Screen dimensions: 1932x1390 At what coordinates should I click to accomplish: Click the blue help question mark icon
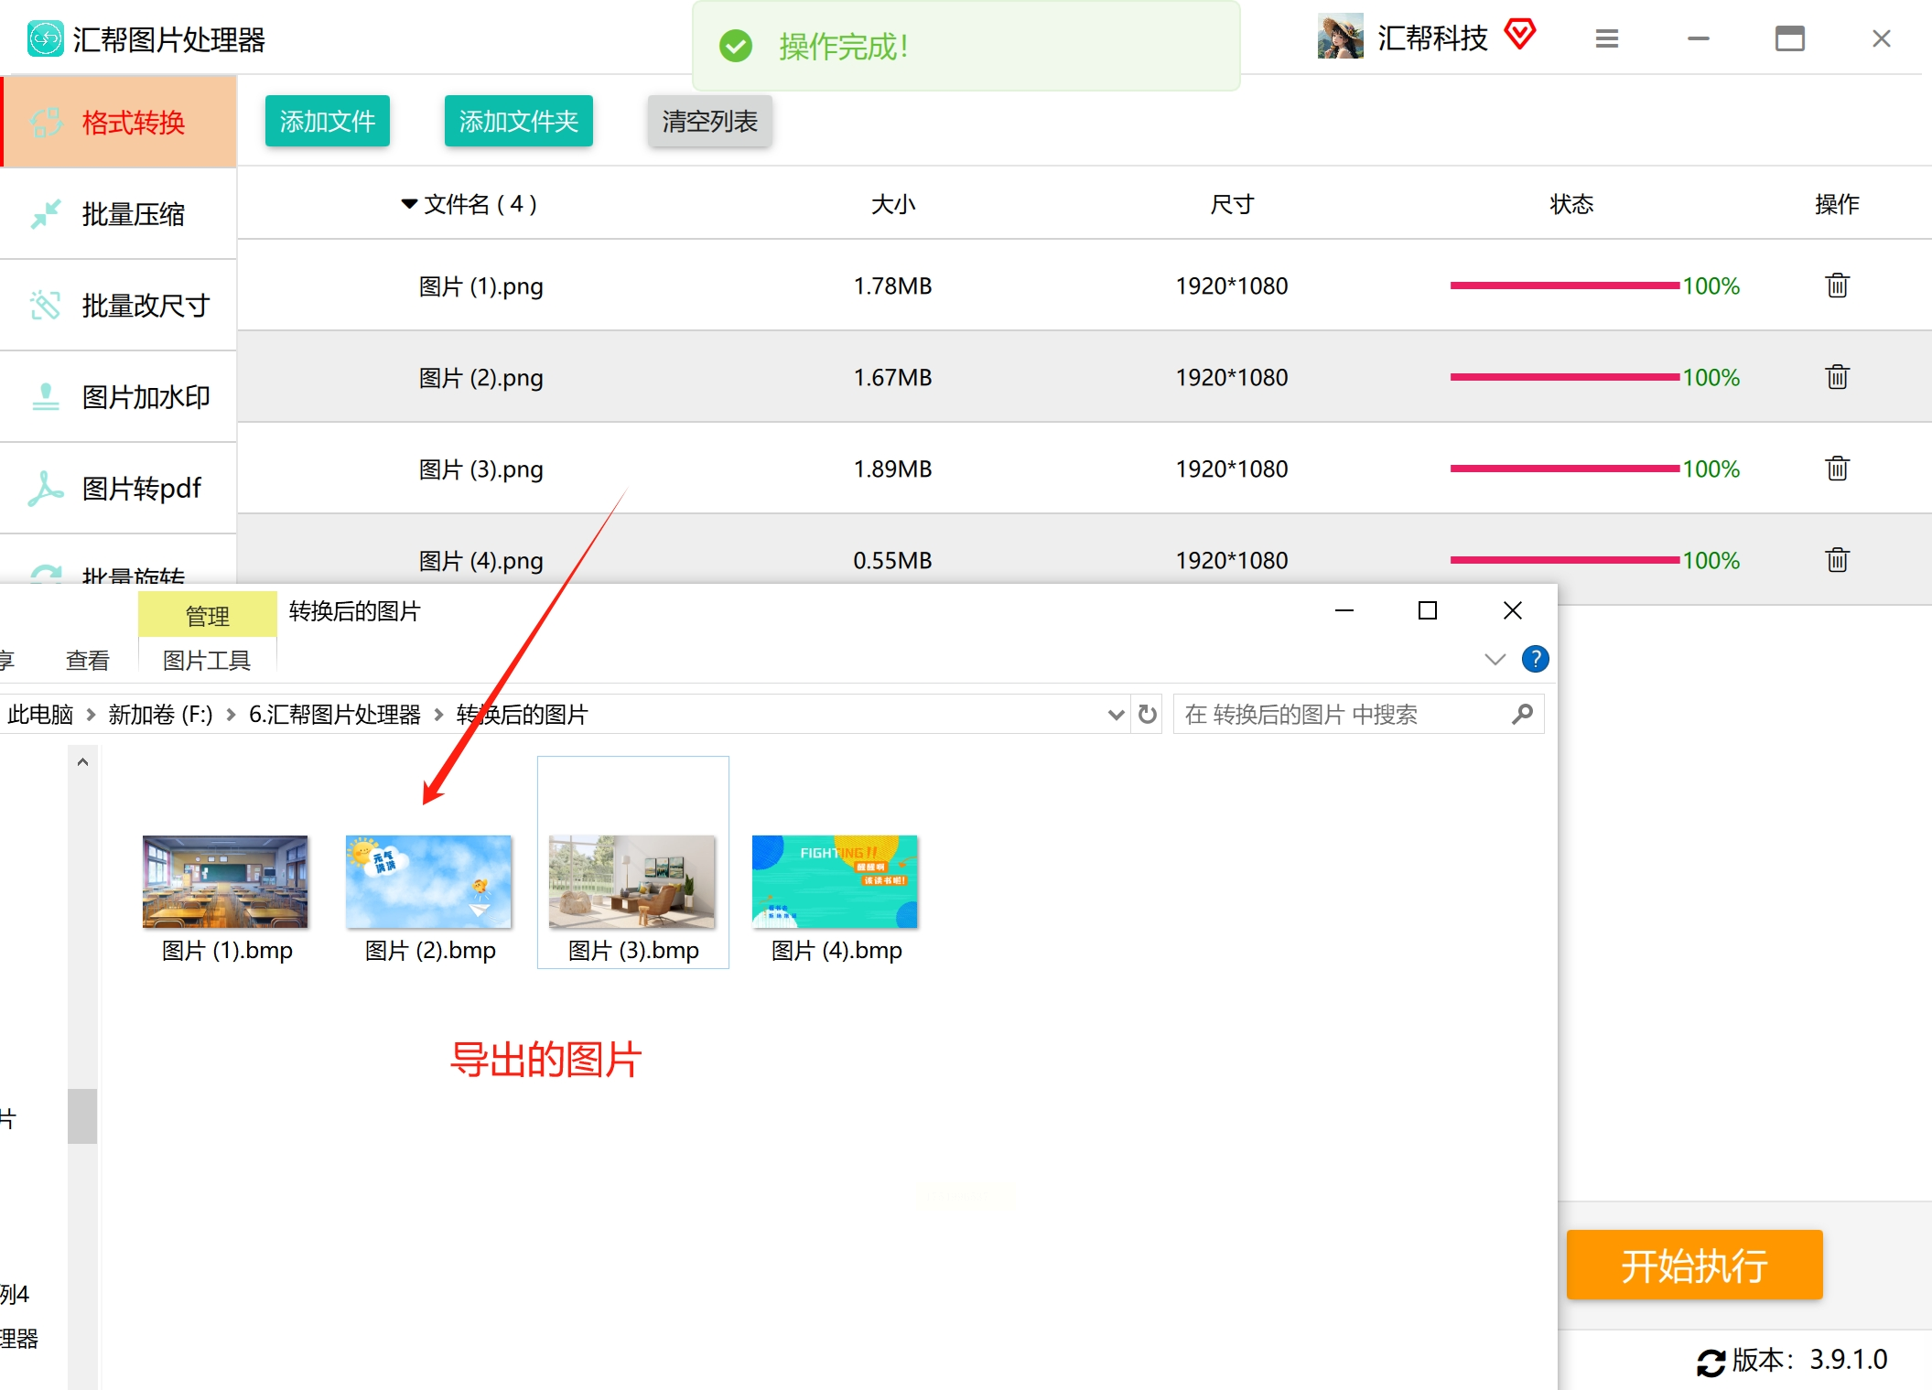click(x=1535, y=659)
